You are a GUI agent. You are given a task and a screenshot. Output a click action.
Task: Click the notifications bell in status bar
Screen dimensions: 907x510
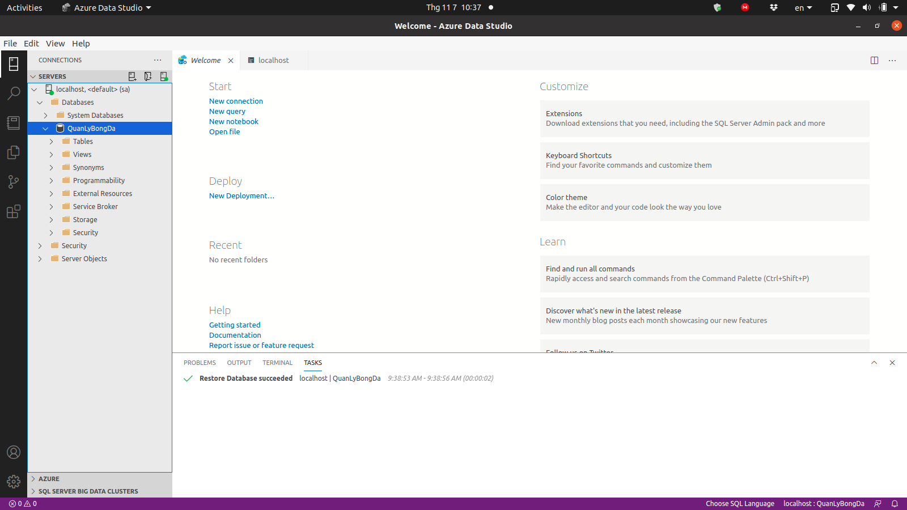895,504
